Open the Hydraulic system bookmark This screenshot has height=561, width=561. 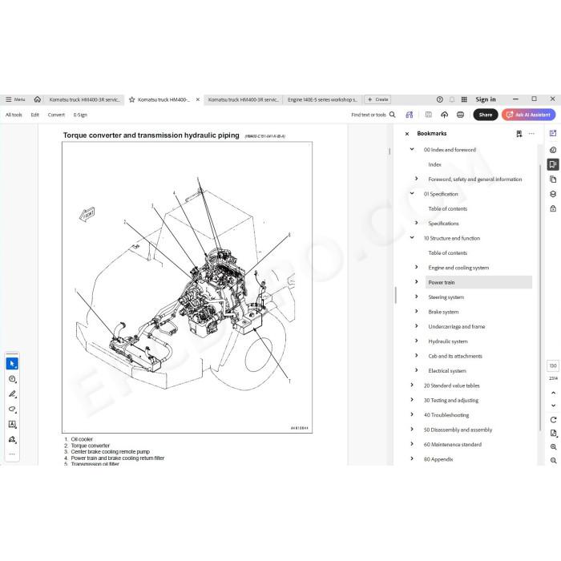[x=448, y=341]
